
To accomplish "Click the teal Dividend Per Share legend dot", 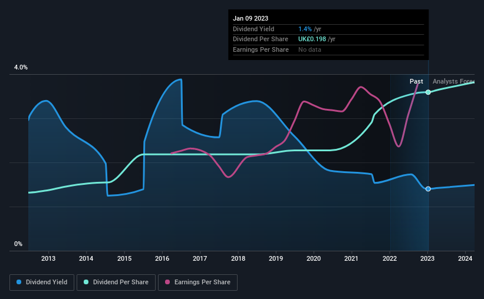I will 86,282.
